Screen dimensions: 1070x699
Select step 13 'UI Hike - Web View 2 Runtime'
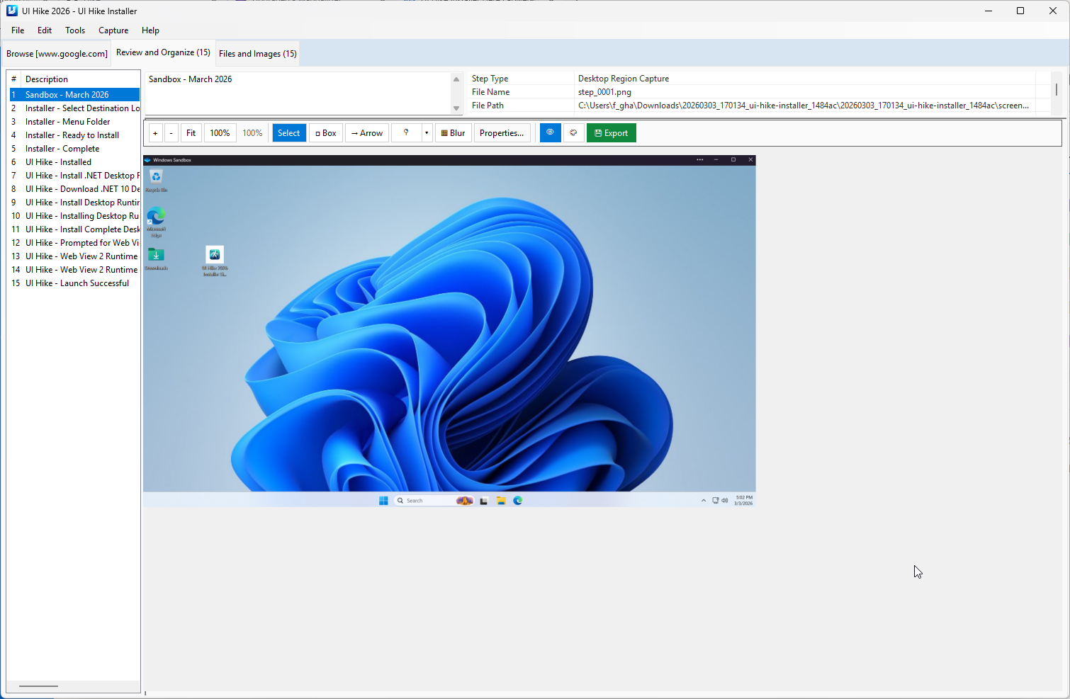point(74,256)
